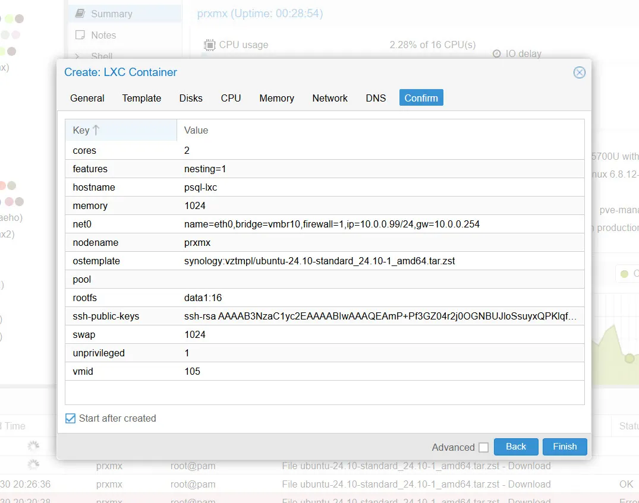
Task: Uncheck Start after created checkbox
Action: click(x=71, y=419)
